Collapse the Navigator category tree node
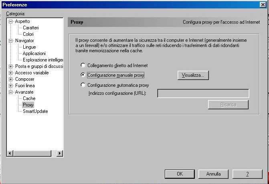Image resolution: width=269 pixels, height=184 pixels. [x=11, y=41]
